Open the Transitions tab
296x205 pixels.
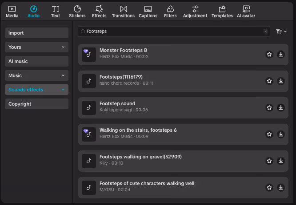(x=123, y=12)
